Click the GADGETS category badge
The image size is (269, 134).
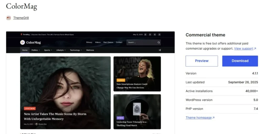pyautogui.click(x=121, y=80)
